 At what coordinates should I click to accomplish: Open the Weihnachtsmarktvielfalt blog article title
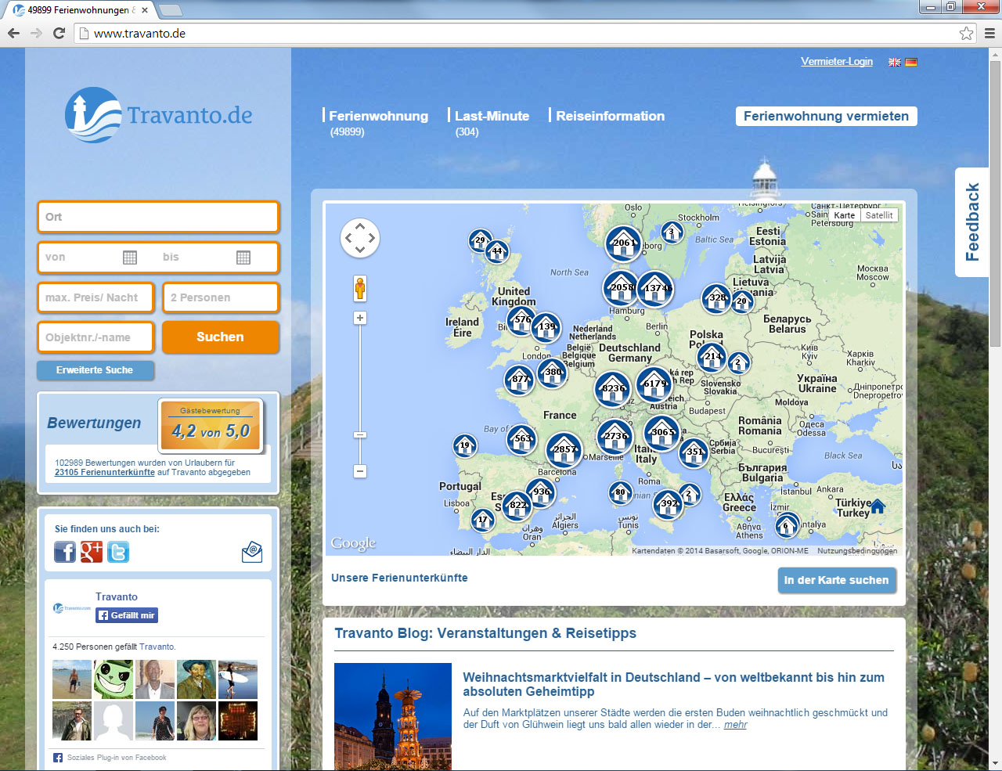pyautogui.click(x=673, y=684)
